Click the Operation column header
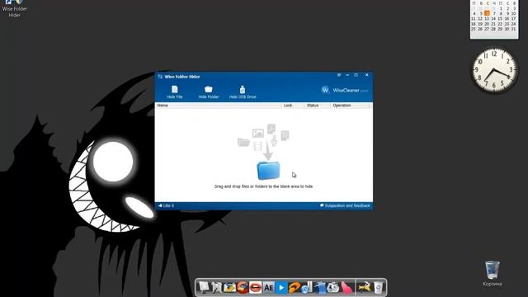 pos(350,106)
